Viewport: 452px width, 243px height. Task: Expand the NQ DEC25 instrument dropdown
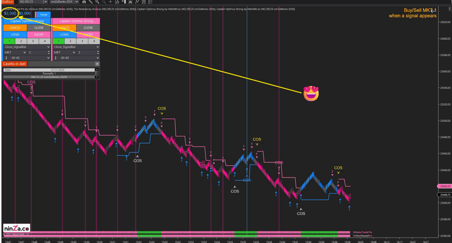pyautogui.click(x=45, y=2)
